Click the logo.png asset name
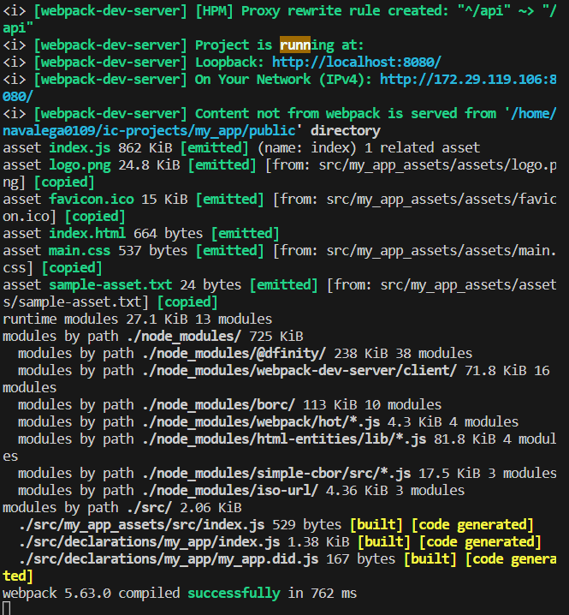569x615 pixels. point(80,164)
